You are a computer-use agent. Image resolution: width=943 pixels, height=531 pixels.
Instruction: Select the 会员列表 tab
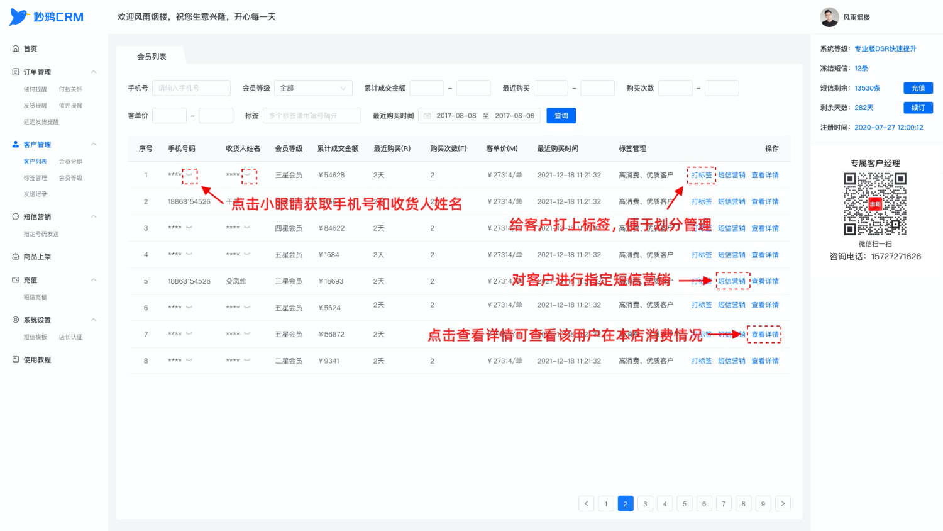pyautogui.click(x=152, y=57)
